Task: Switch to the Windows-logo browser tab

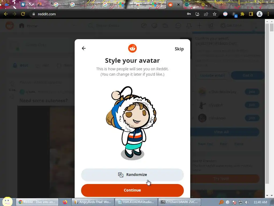Action: click(x=27, y=5)
